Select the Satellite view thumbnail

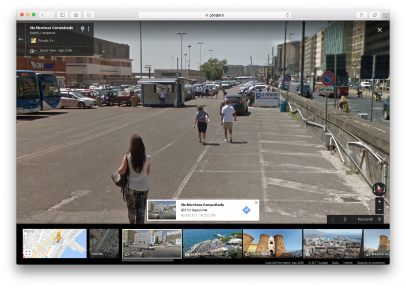[x=104, y=243]
